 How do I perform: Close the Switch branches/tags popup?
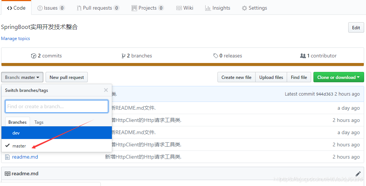click(106, 90)
